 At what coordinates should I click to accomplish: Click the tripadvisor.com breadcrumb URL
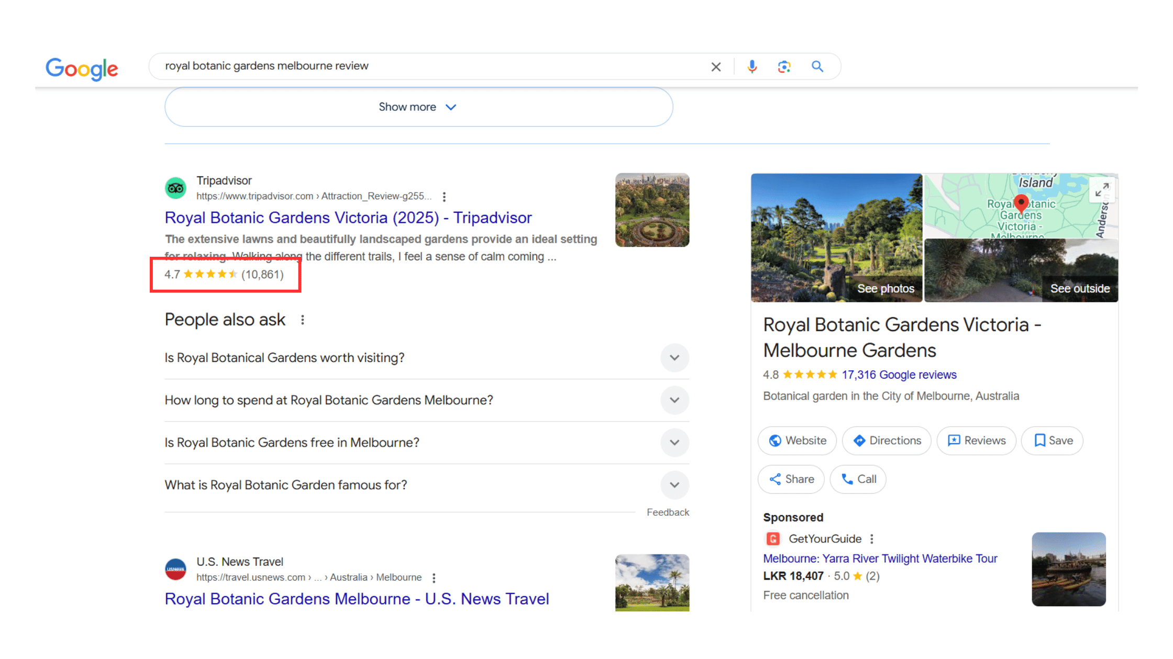314,196
